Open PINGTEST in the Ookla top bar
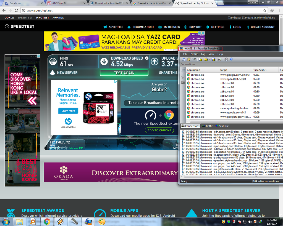 (x=43, y=18)
